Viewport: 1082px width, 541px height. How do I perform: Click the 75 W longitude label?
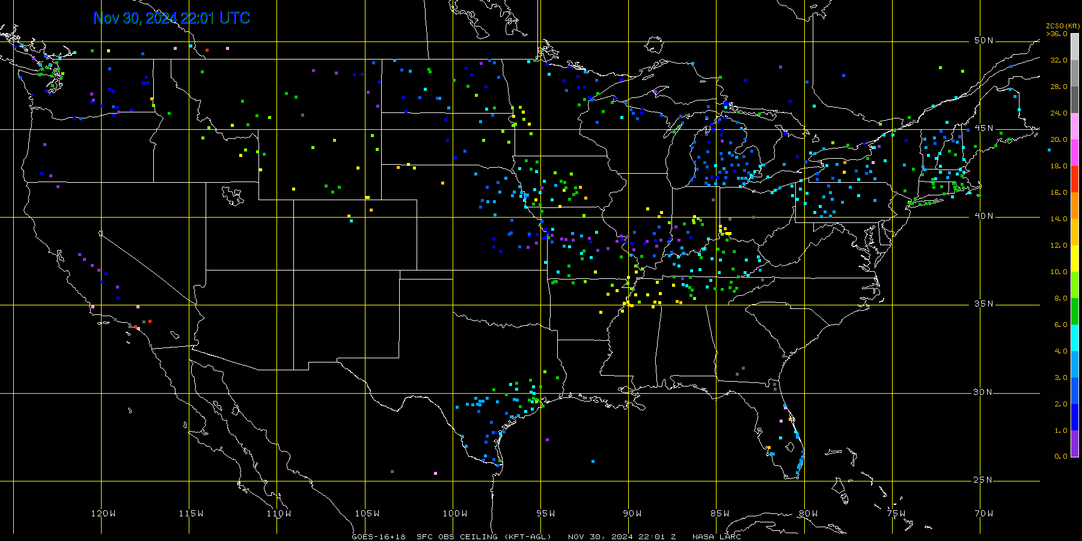[x=896, y=513]
